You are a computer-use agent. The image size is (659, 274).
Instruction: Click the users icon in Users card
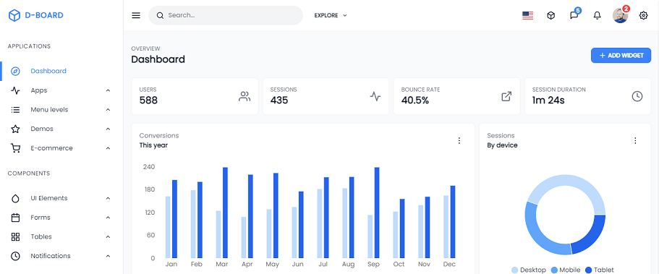[x=245, y=97]
